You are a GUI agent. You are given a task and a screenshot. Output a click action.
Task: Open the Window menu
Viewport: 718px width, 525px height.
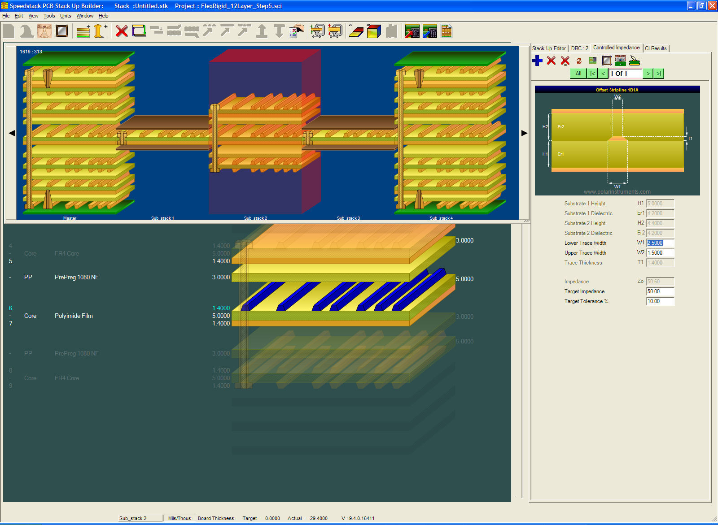[85, 16]
